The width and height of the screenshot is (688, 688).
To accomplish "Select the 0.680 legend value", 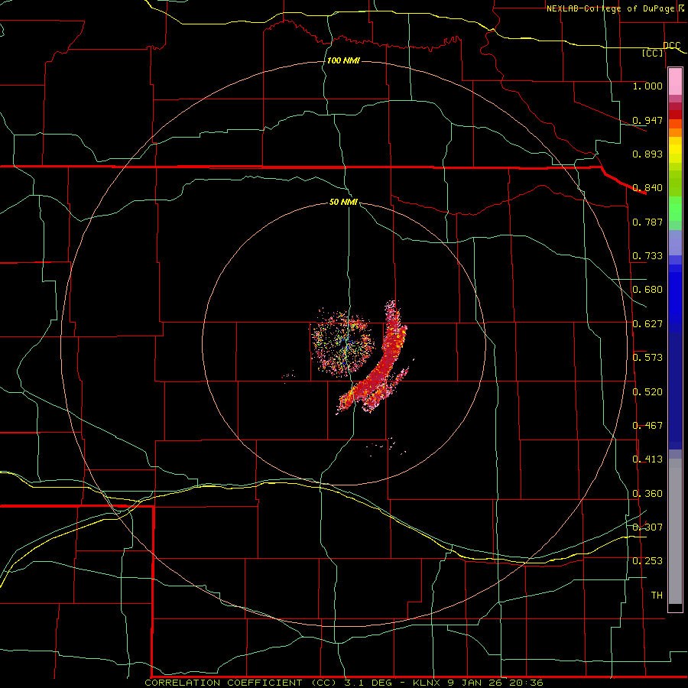I will point(647,290).
